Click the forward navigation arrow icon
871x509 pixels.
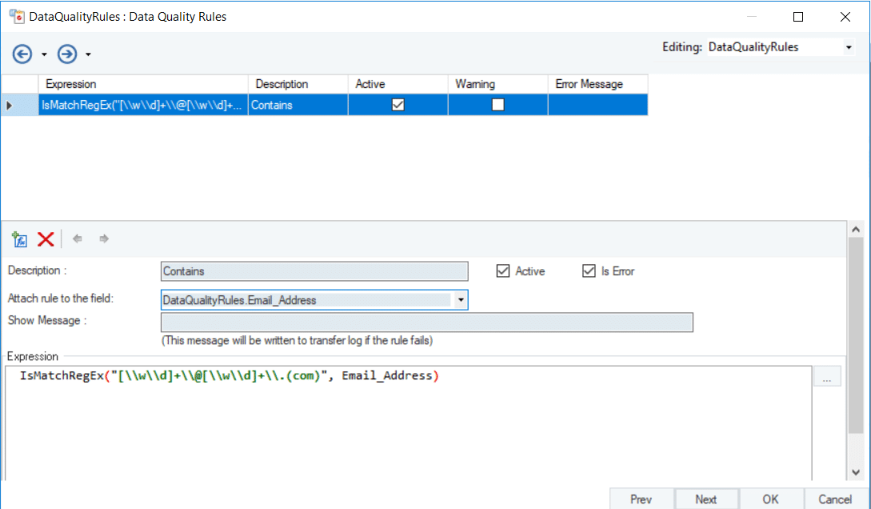point(67,54)
